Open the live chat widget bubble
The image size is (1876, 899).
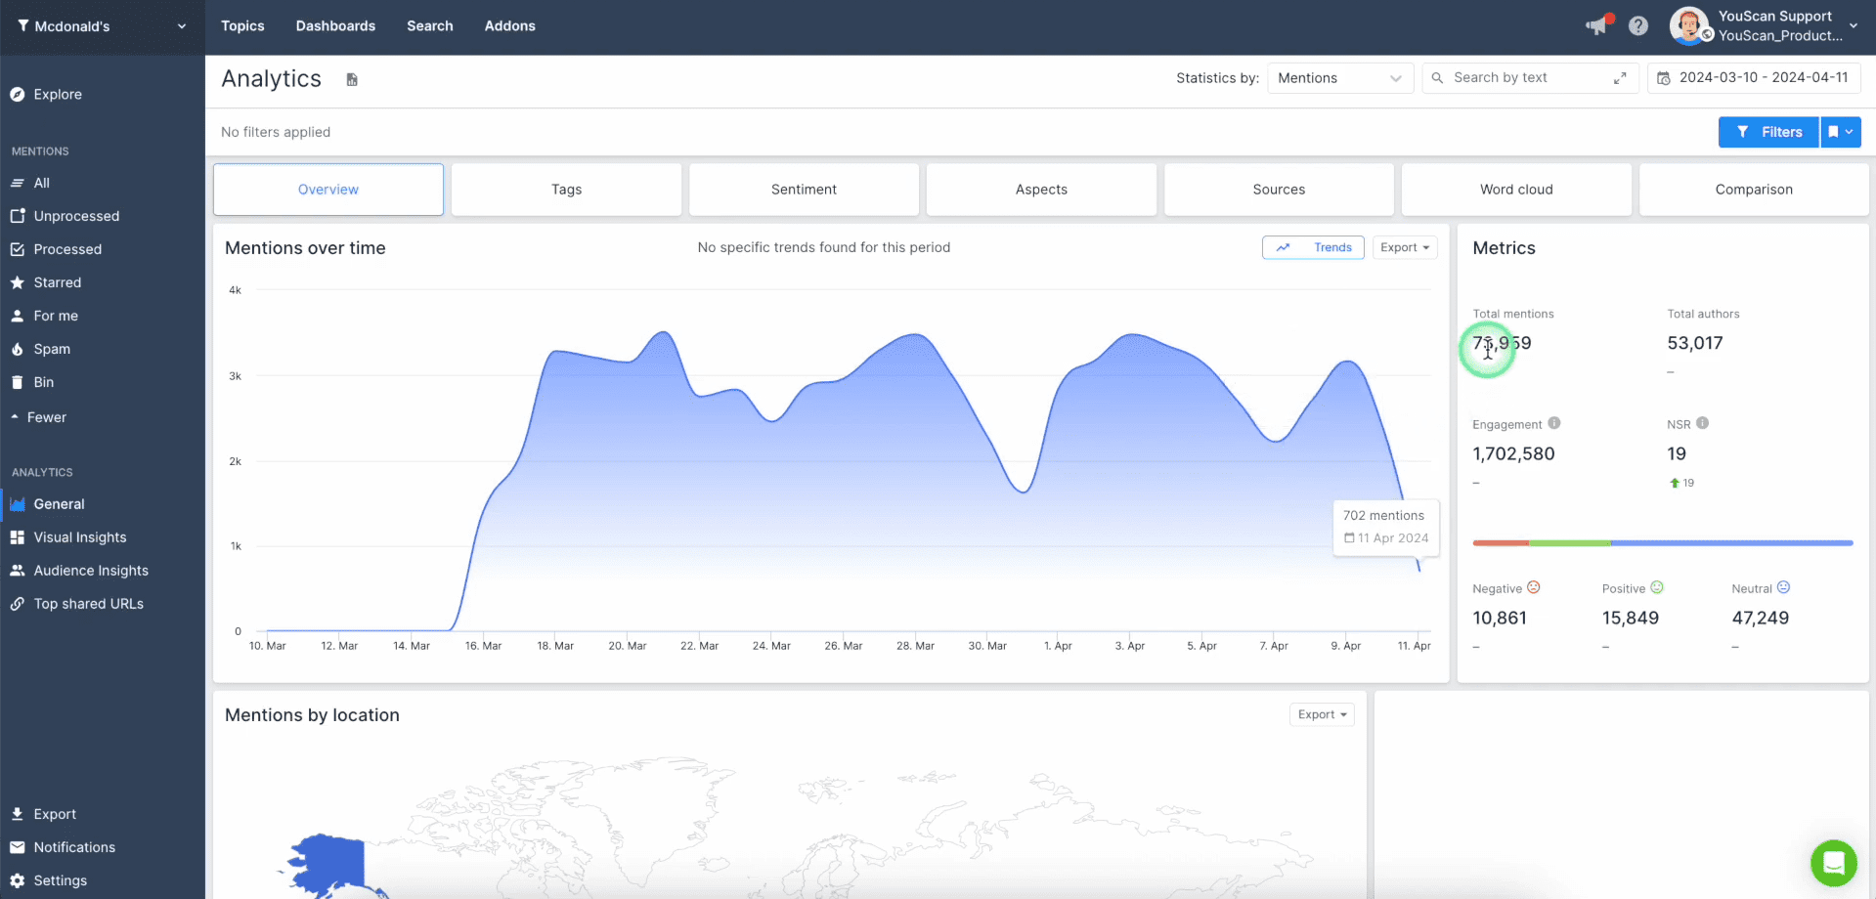click(1833, 863)
